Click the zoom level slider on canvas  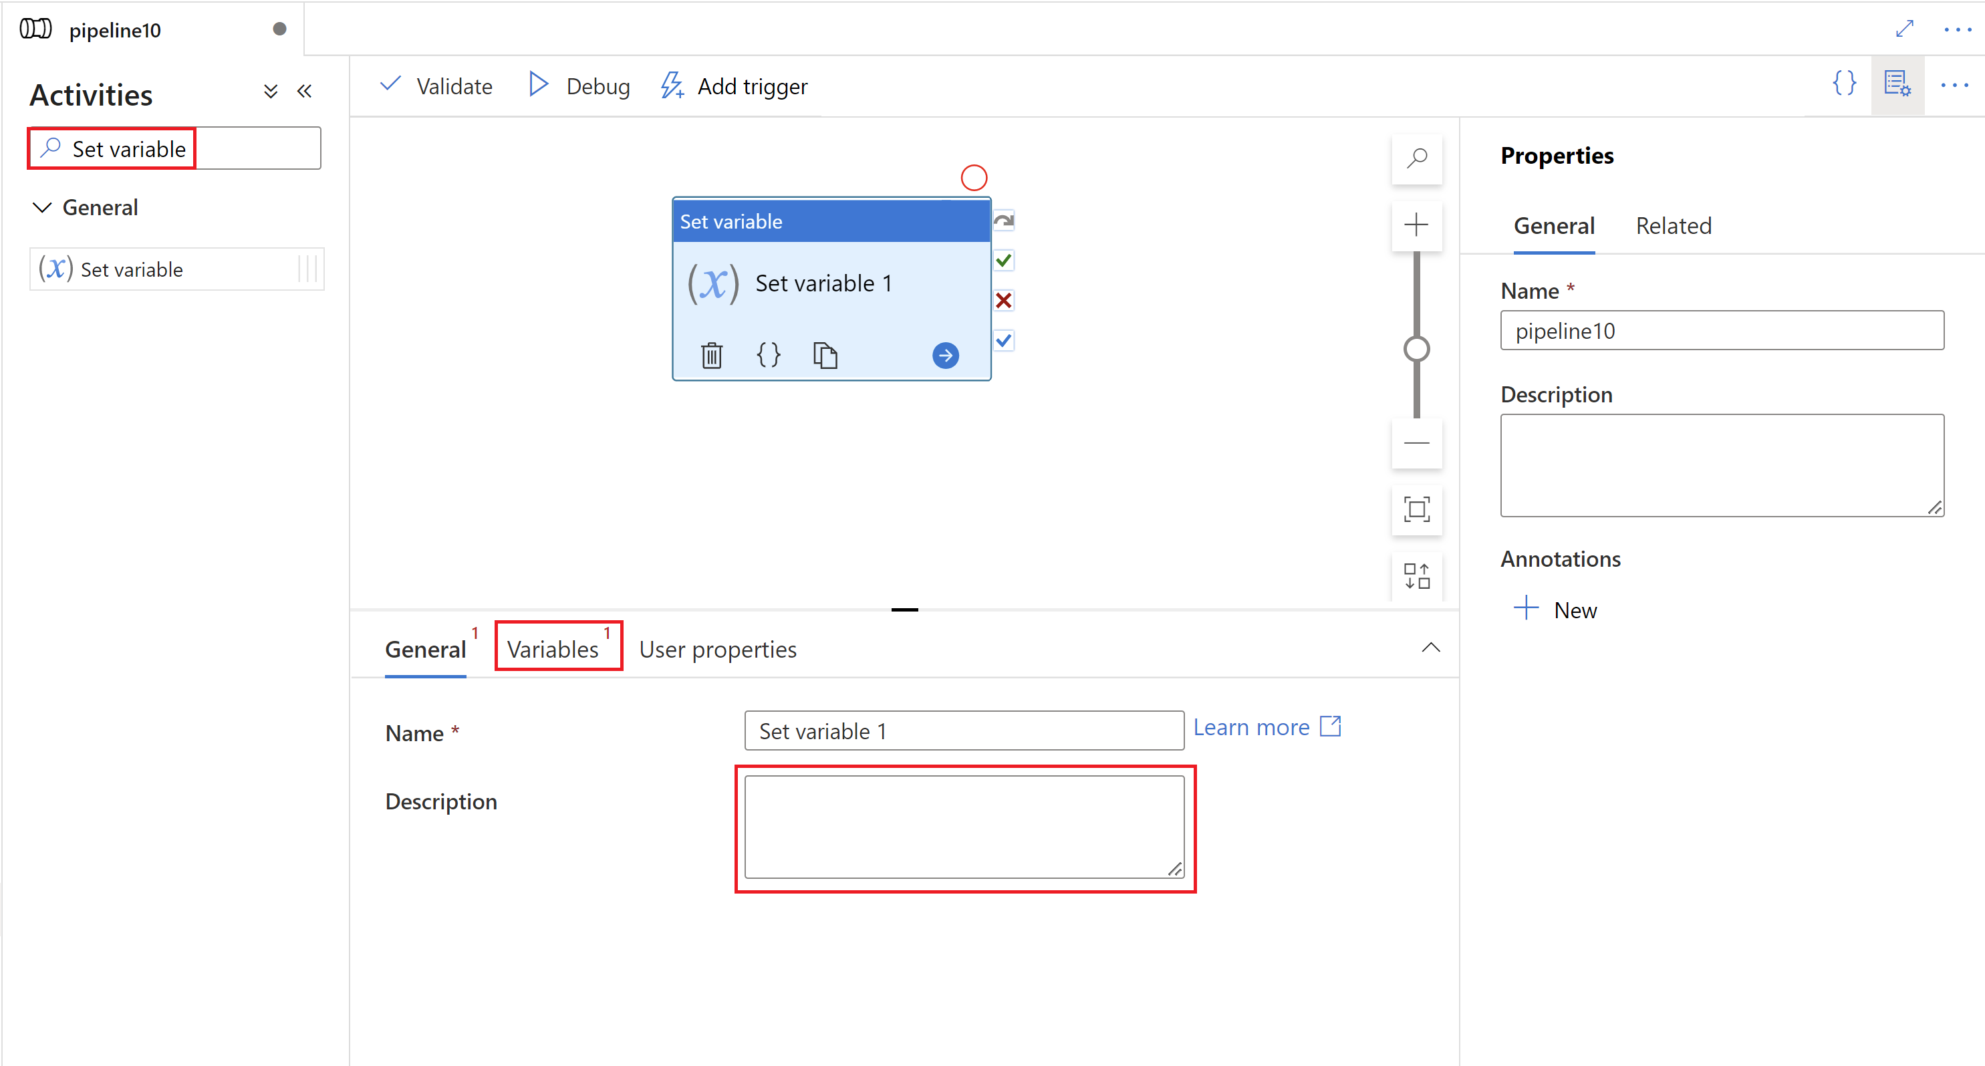1418,346
